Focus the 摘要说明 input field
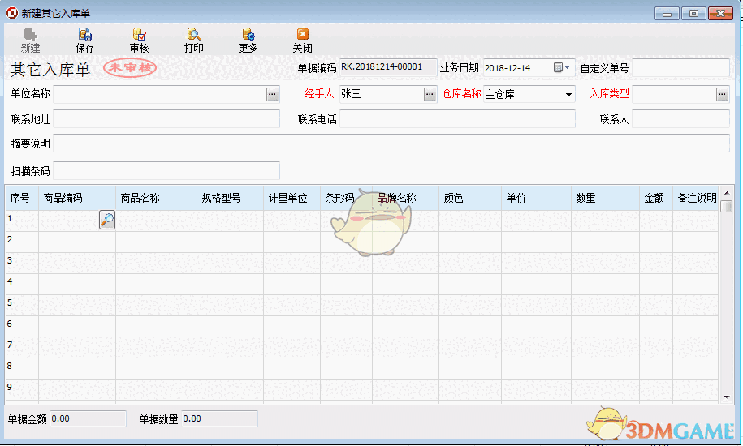 [x=391, y=144]
